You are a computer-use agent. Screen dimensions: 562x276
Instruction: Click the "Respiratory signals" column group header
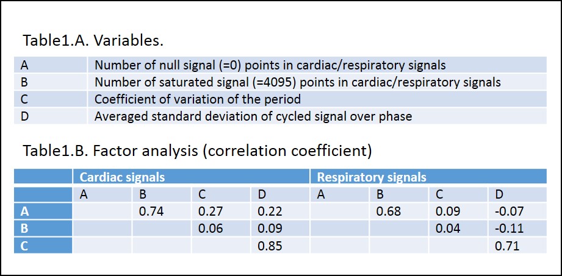point(372,177)
